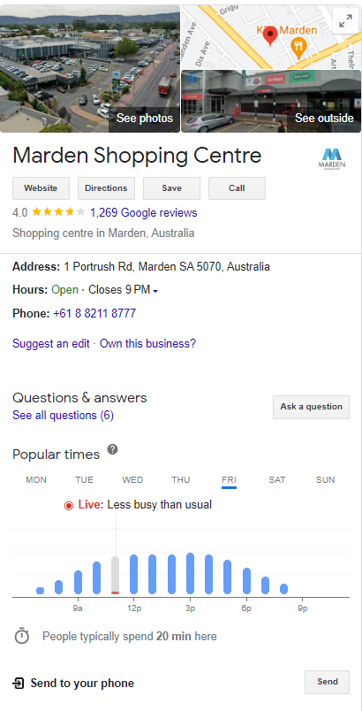Screen dimensions: 362x711
Task: Switch Popular times to SAT tab
Action: (x=277, y=479)
